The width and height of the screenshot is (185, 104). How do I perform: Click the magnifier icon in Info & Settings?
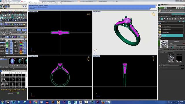[x=1, y=37]
